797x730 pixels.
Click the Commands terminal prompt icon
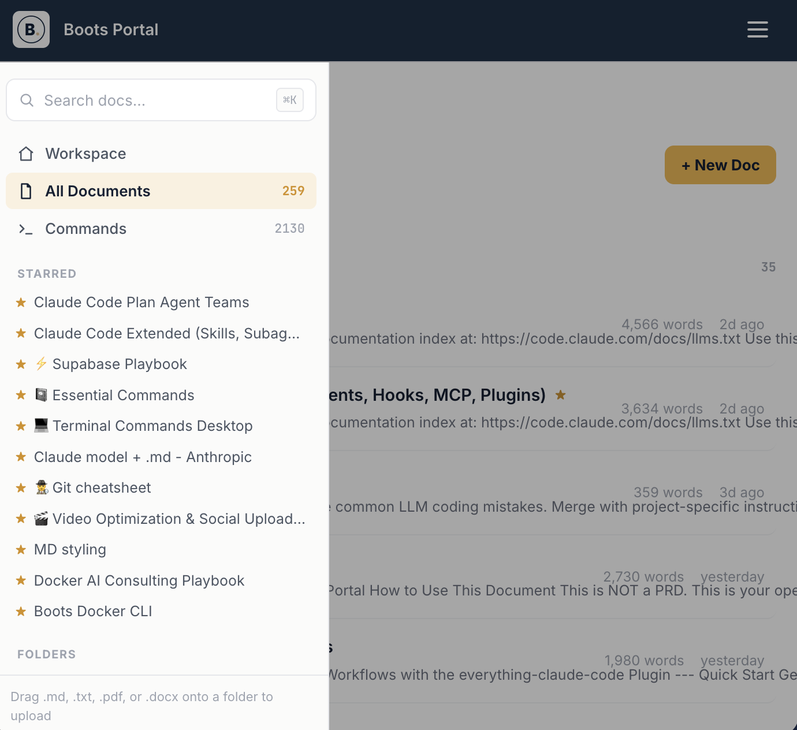(x=26, y=229)
